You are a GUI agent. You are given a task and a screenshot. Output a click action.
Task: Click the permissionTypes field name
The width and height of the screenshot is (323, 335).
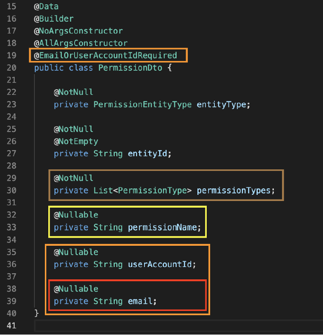point(234,191)
